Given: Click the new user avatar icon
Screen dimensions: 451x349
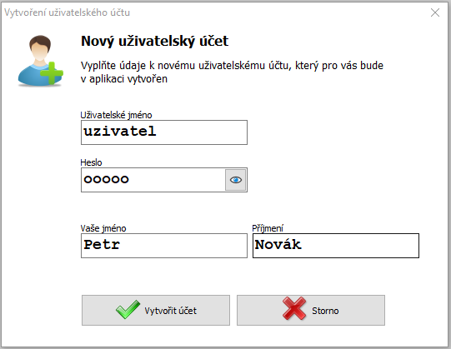Looking at the screenshot, I should (x=40, y=61).
